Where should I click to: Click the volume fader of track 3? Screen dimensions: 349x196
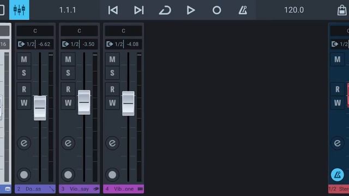click(84, 102)
